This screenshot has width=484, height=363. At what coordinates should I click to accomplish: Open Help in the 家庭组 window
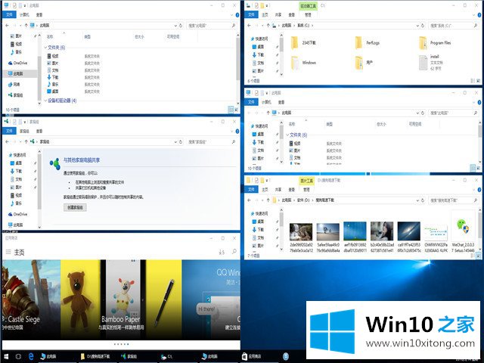(237, 131)
